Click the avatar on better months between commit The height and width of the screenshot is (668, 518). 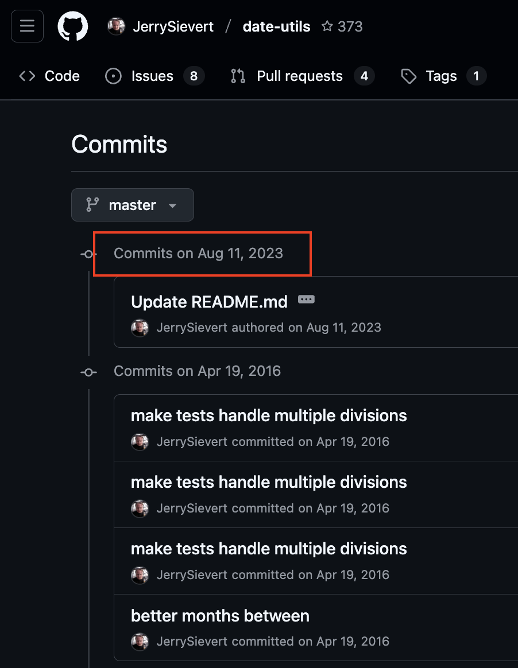pos(140,641)
